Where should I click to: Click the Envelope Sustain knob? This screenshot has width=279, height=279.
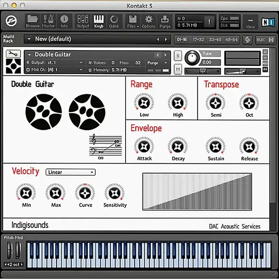coord(216,146)
